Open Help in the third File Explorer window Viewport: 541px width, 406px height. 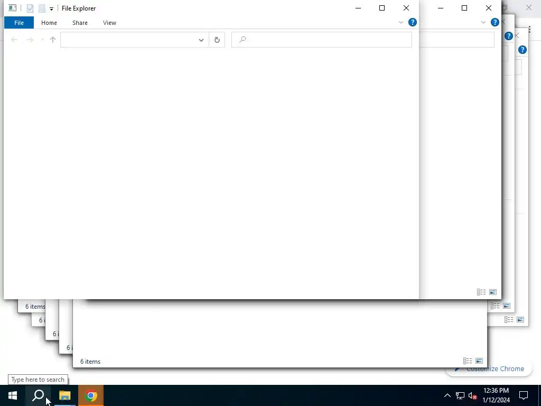tap(508, 36)
